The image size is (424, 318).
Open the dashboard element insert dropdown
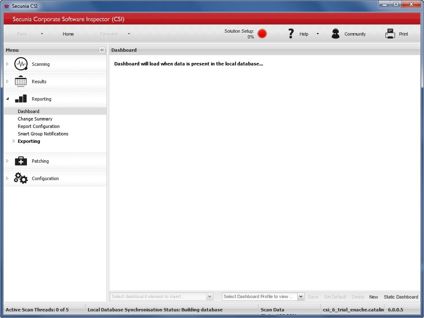click(x=210, y=296)
